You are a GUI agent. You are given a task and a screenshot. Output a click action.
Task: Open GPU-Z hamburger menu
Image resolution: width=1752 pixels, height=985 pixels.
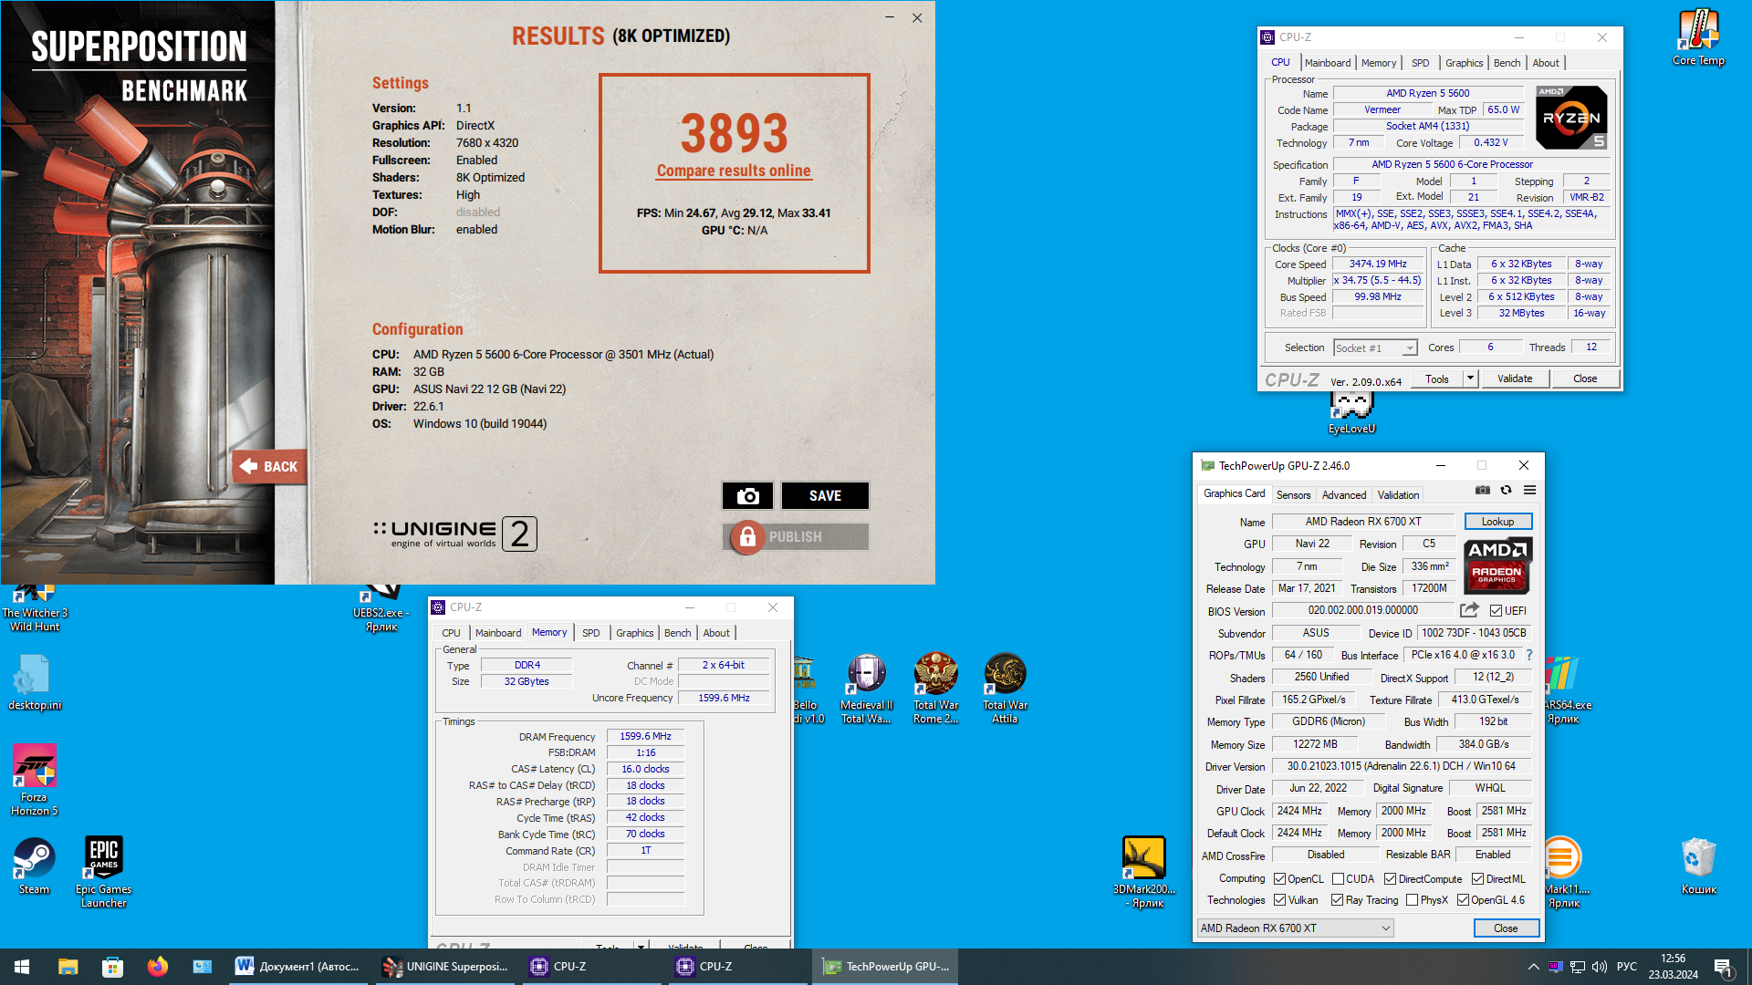[x=1530, y=491]
